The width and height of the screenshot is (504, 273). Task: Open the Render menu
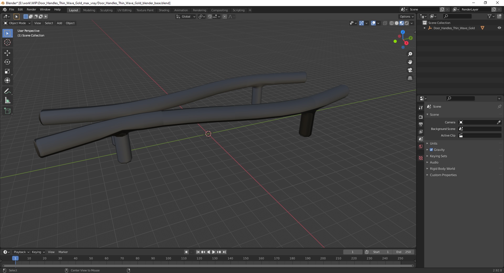tap(31, 9)
